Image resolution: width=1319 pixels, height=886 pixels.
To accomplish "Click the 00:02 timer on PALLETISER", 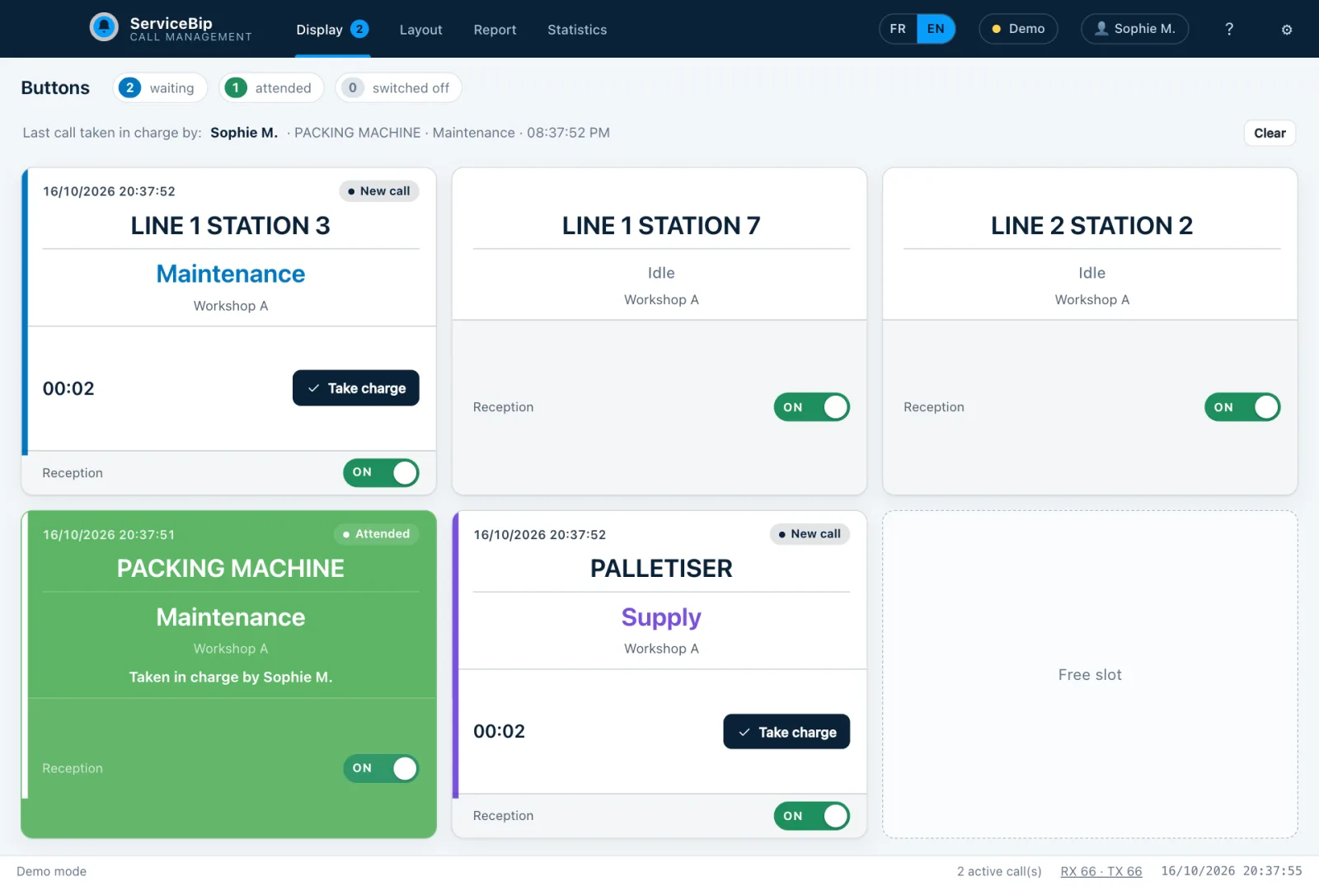I will [x=499, y=732].
